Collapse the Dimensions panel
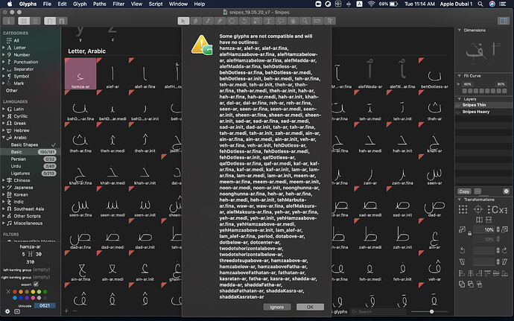 pyautogui.click(x=460, y=31)
